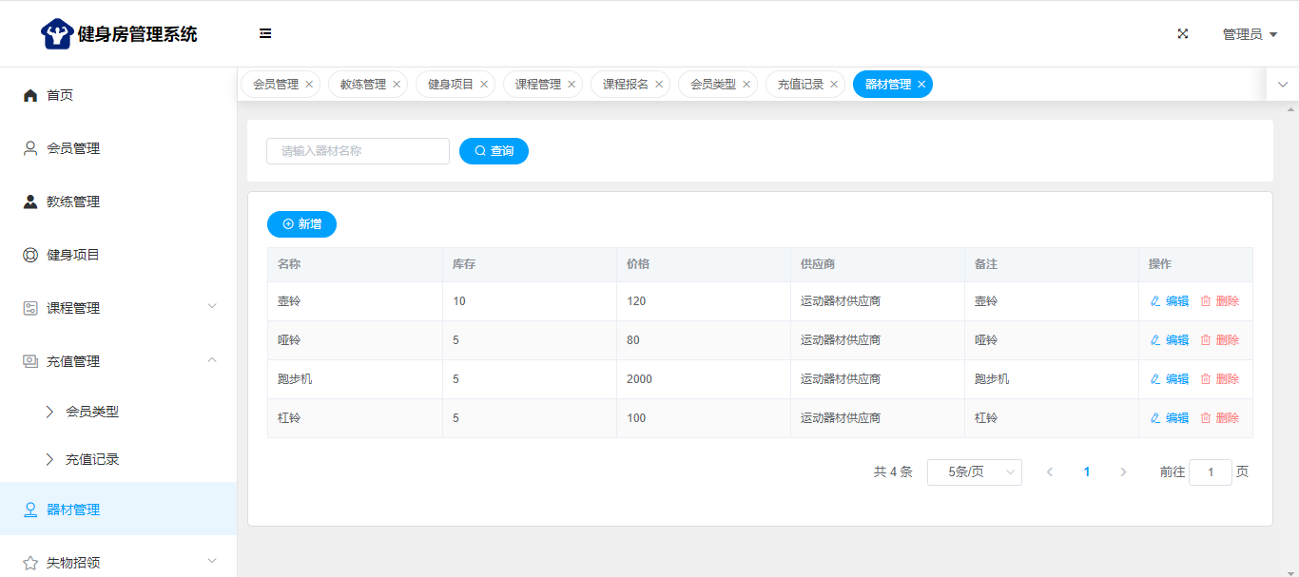The width and height of the screenshot is (1299, 577).
Task: Toggle the sidebar collapse hamburger icon
Action: [265, 33]
